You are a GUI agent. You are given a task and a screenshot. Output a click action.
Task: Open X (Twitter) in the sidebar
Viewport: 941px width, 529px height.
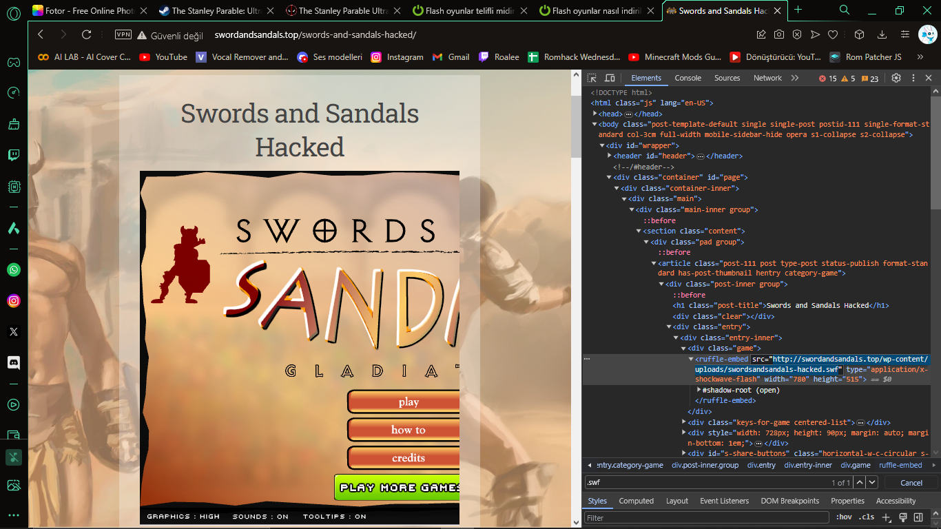pos(14,332)
